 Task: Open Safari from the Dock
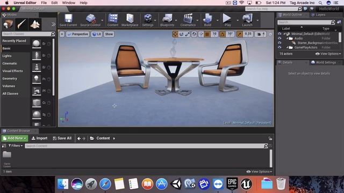[x=105, y=184]
